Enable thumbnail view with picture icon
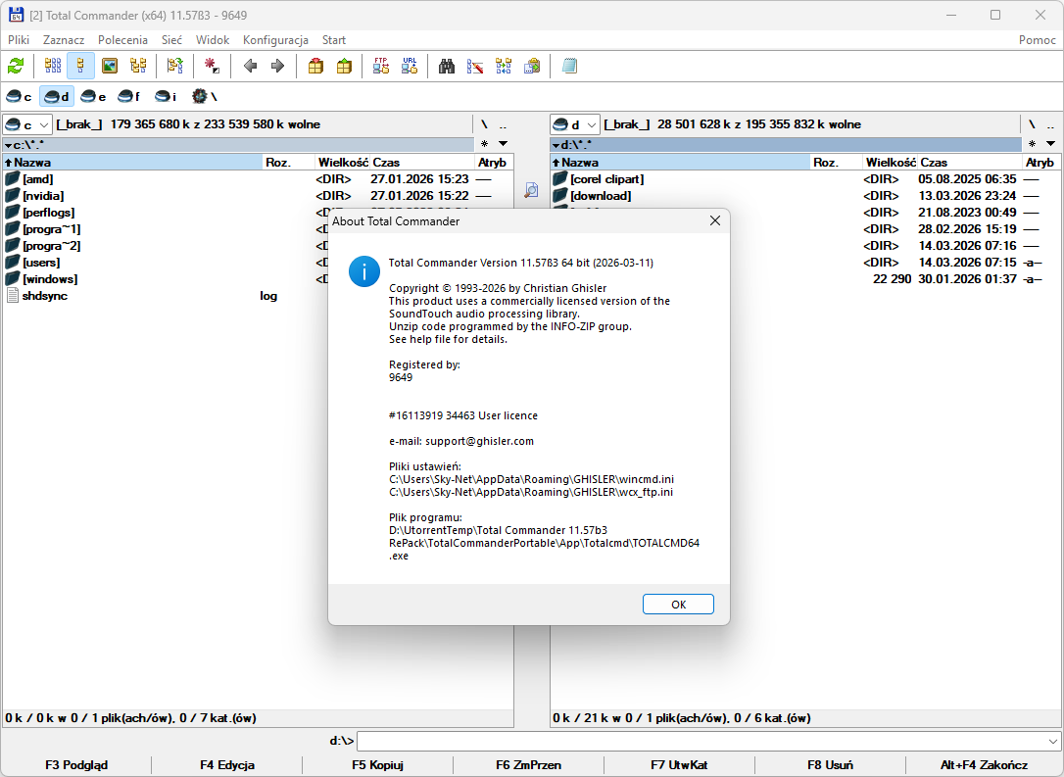This screenshot has width=1064, height=777. pos(110,66)
